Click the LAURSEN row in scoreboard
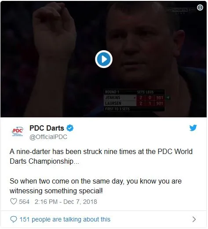The image size is (208, 229). point(134,103)
